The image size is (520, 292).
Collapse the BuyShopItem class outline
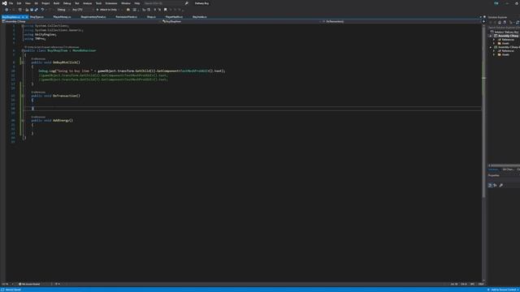tap(23, 50)
